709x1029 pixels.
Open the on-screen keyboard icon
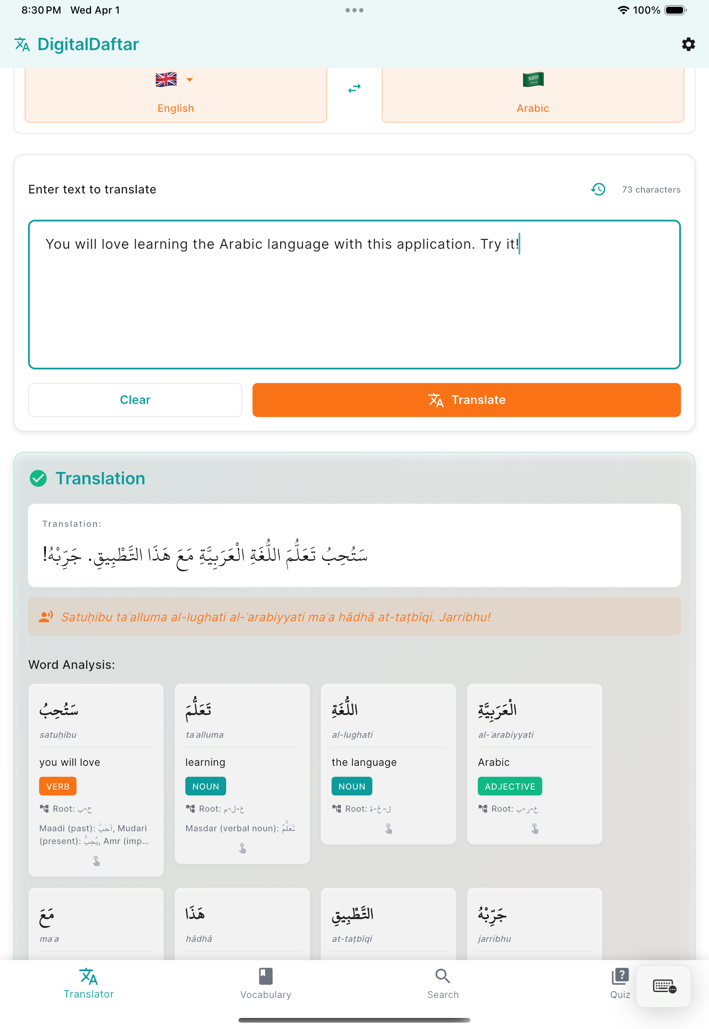pos(663,987)
